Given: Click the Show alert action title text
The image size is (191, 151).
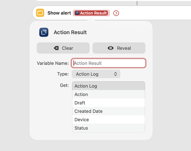Looking at the screenshot, I should point(59,13).
